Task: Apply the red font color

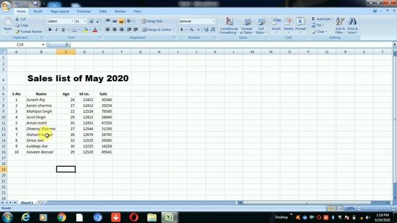Action: coord(95,30)
